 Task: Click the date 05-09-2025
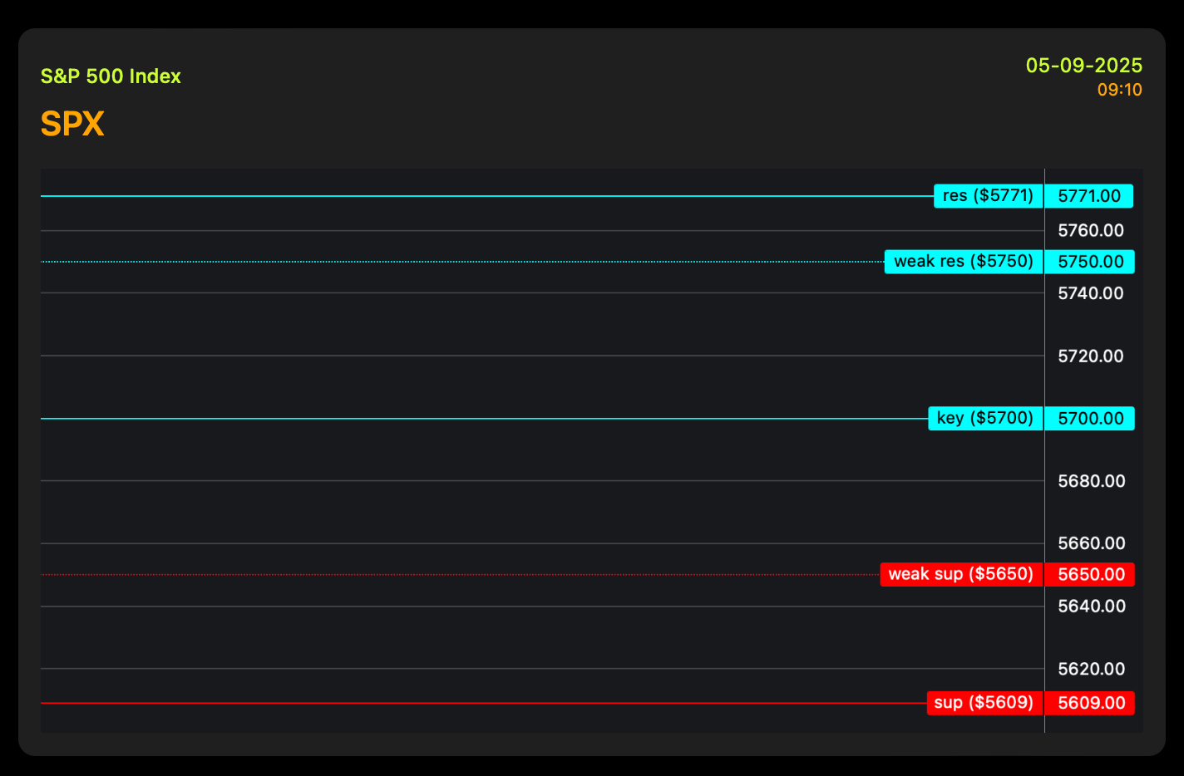[x=1083, y=66]
